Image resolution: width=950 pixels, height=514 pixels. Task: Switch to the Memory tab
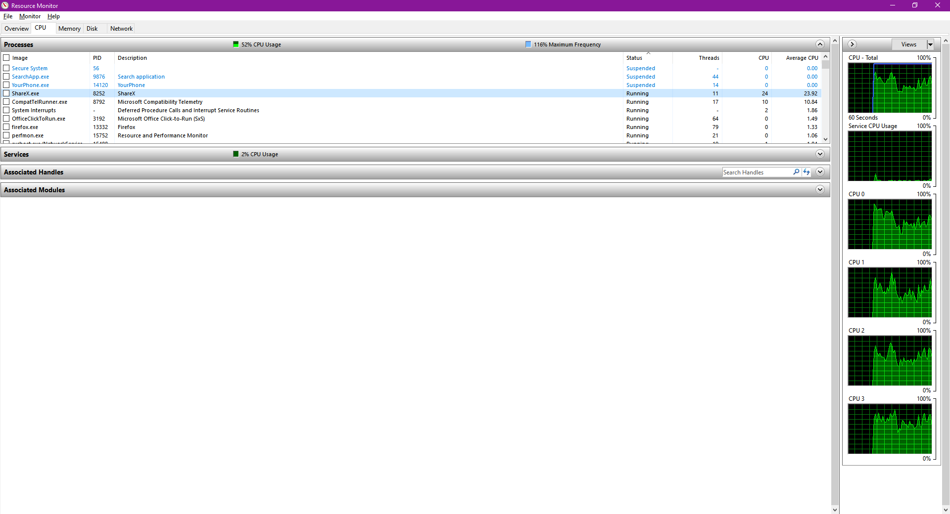(69, 28)
